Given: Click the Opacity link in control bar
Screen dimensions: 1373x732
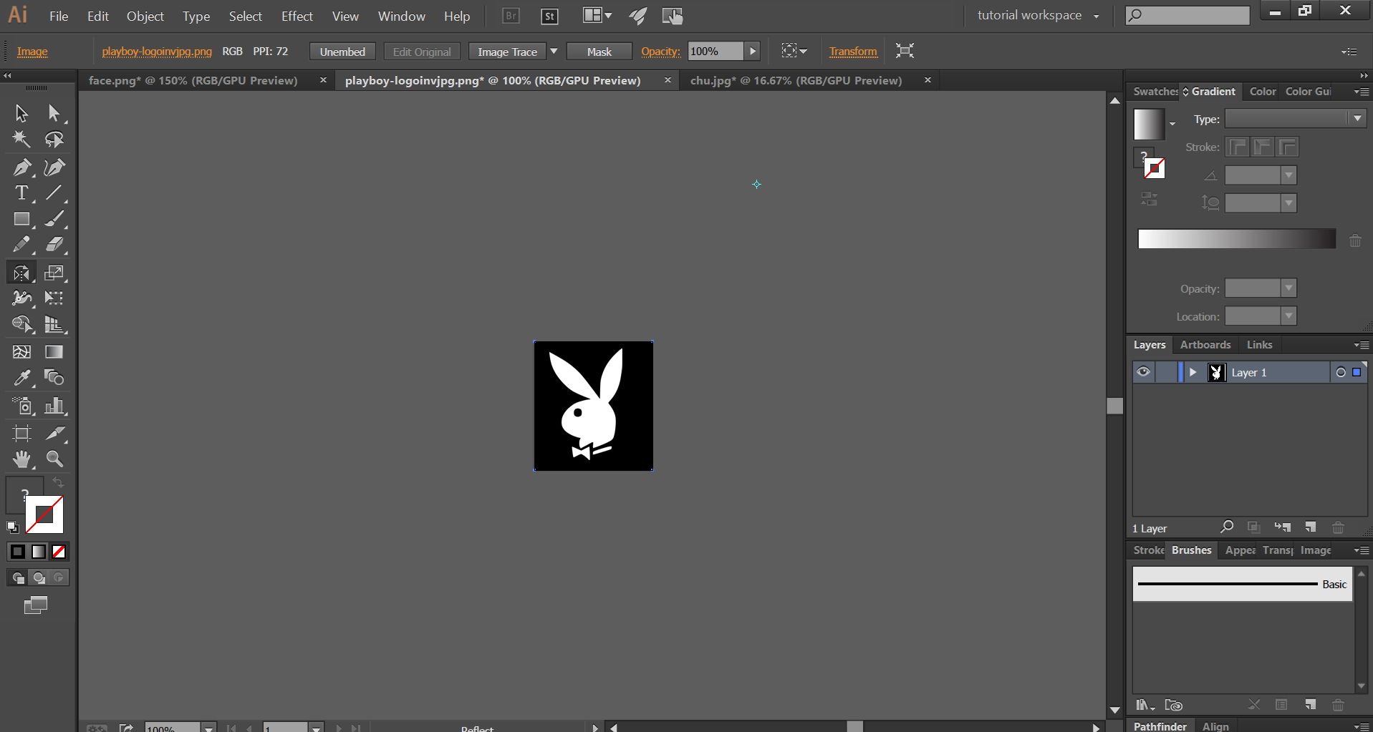Looking at the screenshot, I should (x=660, y=52).
